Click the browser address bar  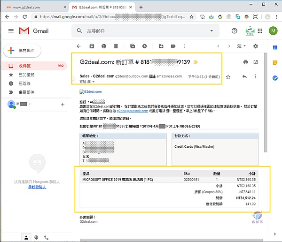[x=112, y=17]
